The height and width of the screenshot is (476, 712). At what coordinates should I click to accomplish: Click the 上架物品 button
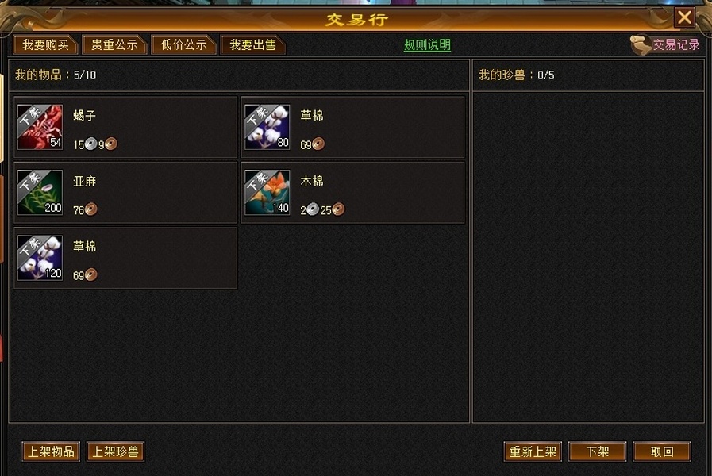point(51,451)
